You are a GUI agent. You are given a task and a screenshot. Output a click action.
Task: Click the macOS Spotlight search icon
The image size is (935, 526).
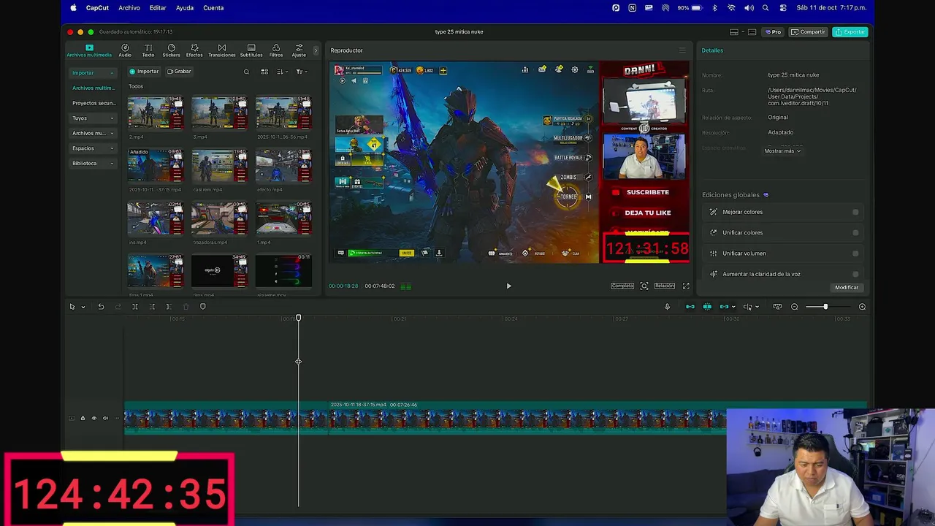(x=766, y=8)
